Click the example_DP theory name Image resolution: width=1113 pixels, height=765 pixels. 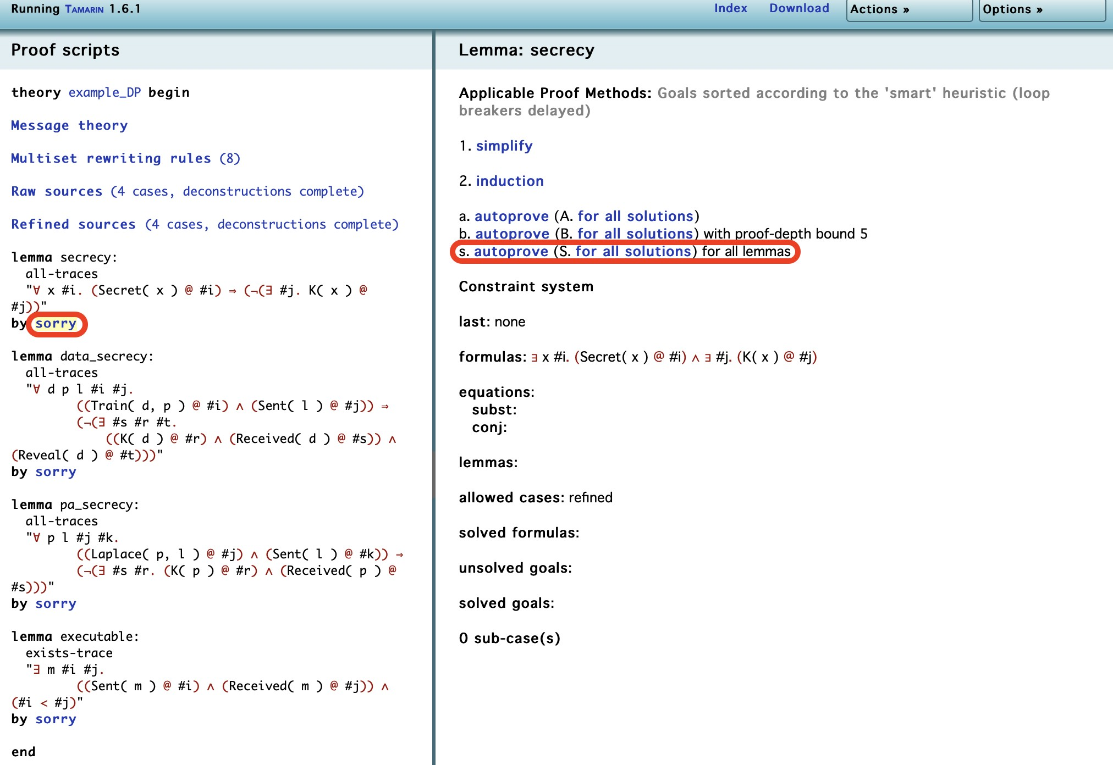(104, 92)
